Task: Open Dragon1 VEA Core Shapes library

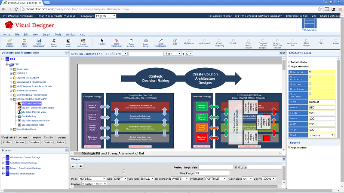Action: 277,44
